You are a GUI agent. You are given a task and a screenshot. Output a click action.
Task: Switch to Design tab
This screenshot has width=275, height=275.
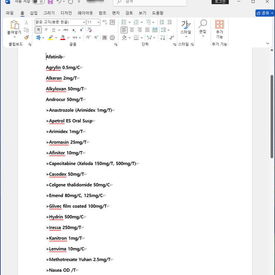[66, 13]
